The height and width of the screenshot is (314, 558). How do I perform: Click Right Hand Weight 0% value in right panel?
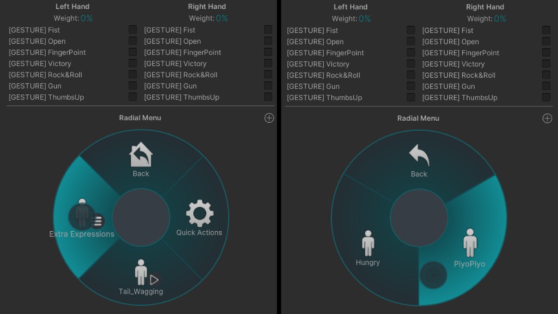500,19
